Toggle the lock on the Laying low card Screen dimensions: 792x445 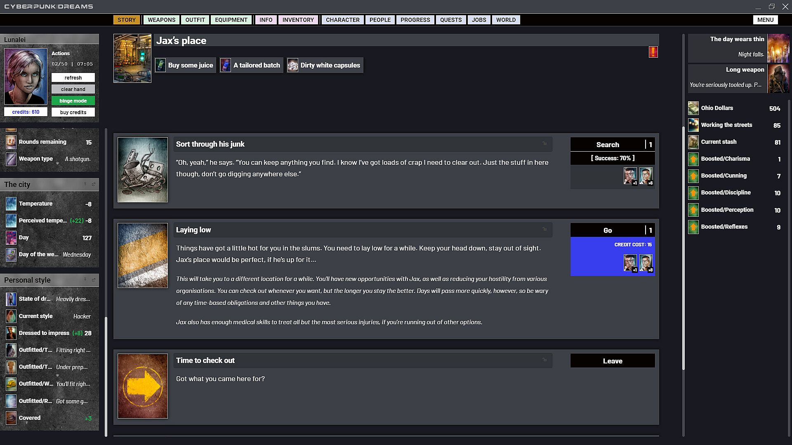[x=544, y=230]
